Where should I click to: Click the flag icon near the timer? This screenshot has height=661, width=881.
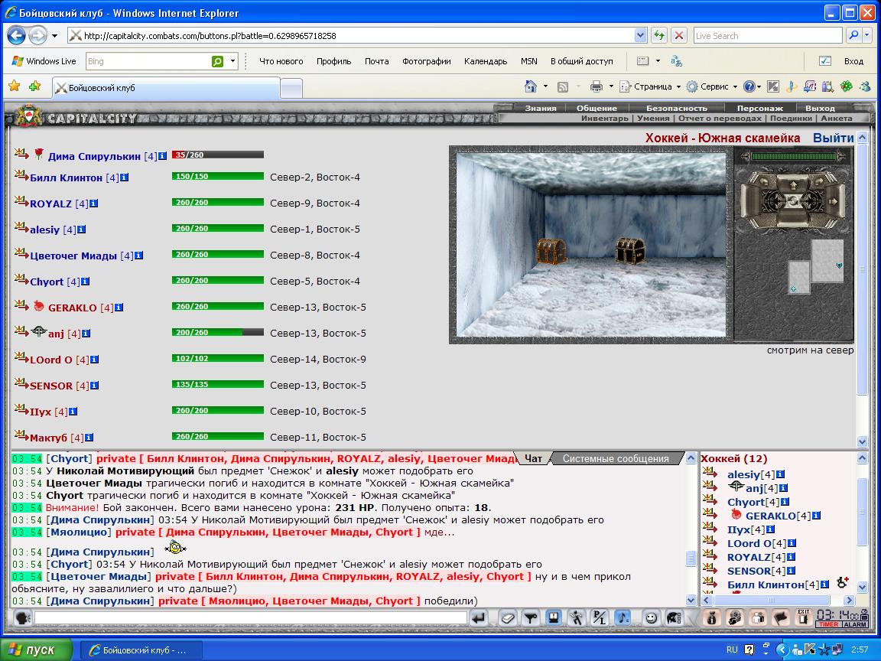point(781,618)
